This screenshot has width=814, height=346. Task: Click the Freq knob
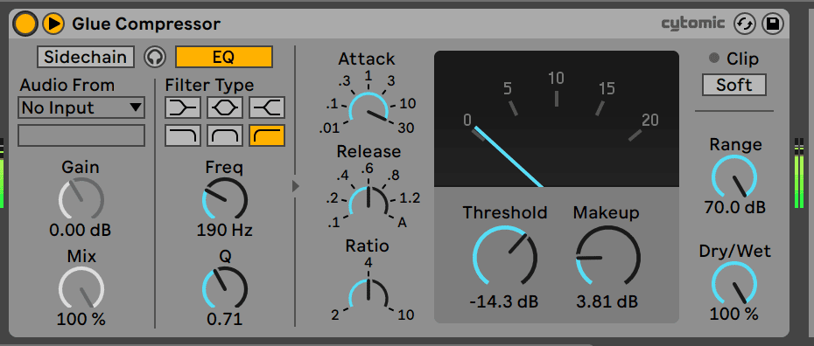point(224,199)
